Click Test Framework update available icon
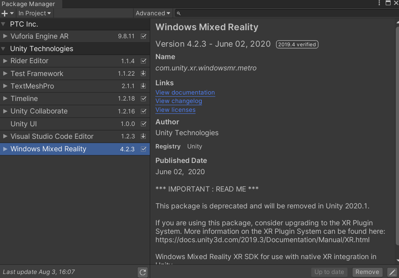 pyautogui.click(x=143, y=73)
